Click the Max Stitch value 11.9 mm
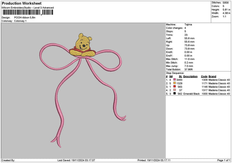Screen dimensions: 232x163 click(x=189, y=59)
